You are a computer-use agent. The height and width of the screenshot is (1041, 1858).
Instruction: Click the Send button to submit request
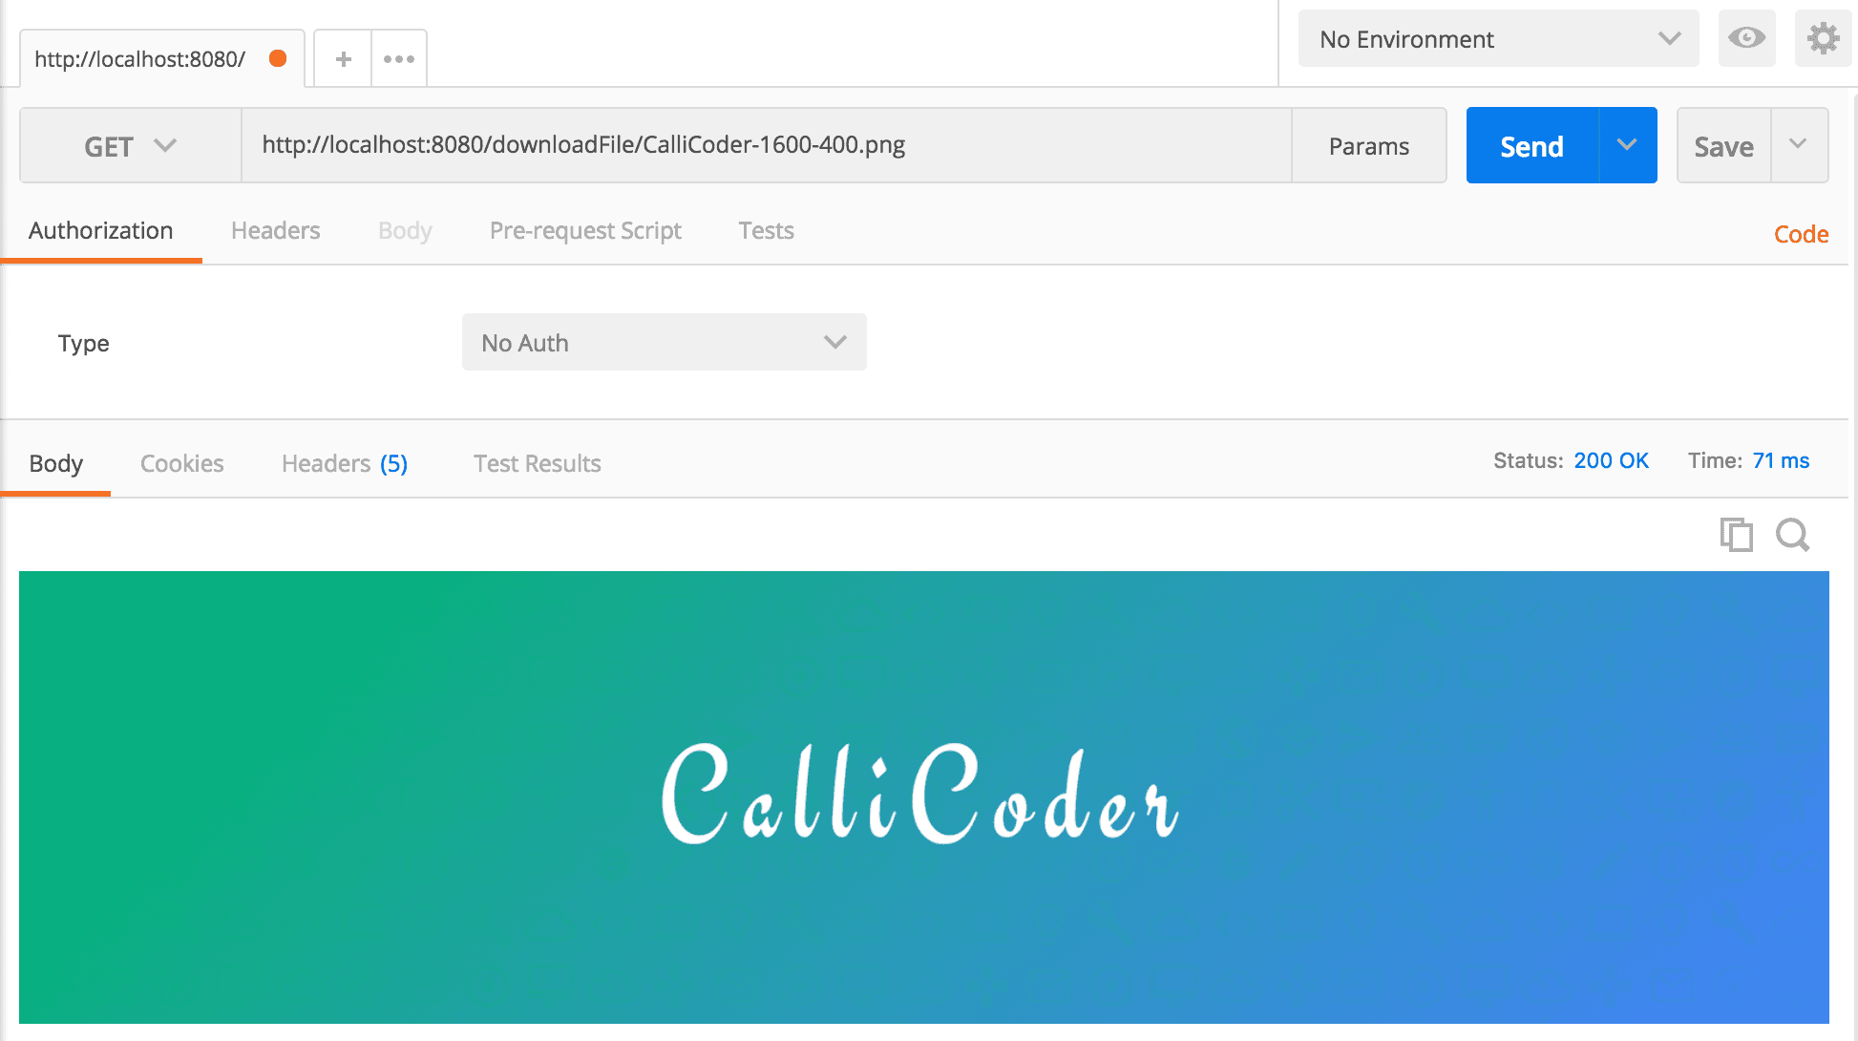(1531, 145)
